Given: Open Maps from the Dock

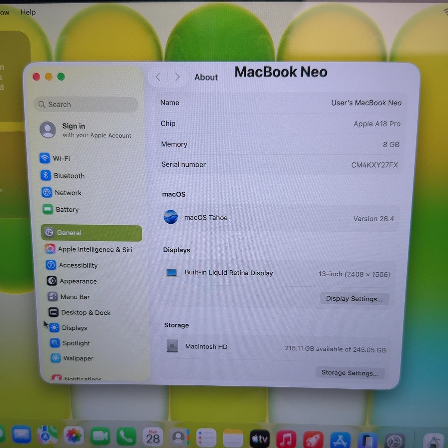Looking at the screenshot, I should tap(47, 436).
